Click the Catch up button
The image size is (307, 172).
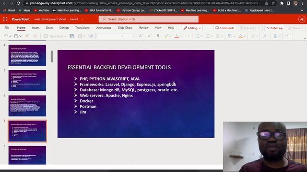click(274, 28)
